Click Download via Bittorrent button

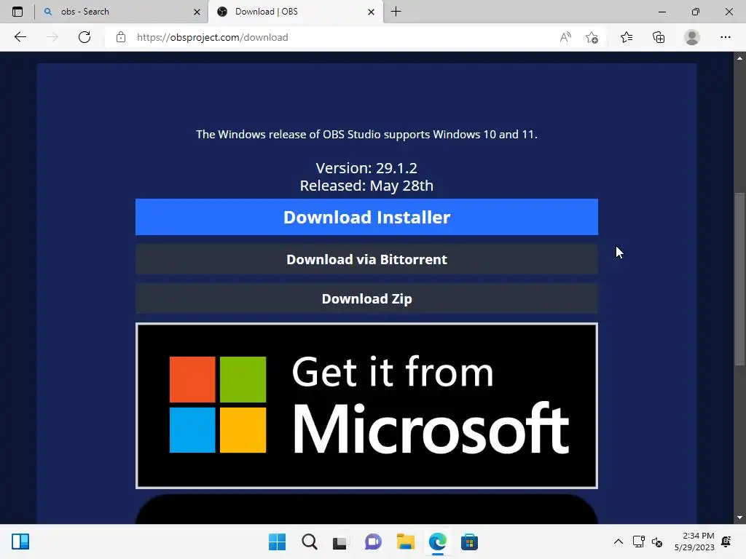click(x=366, y=259)
